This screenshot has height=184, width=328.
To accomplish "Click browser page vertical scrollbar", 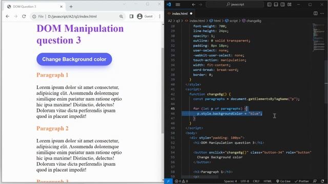I will point(163,90).
